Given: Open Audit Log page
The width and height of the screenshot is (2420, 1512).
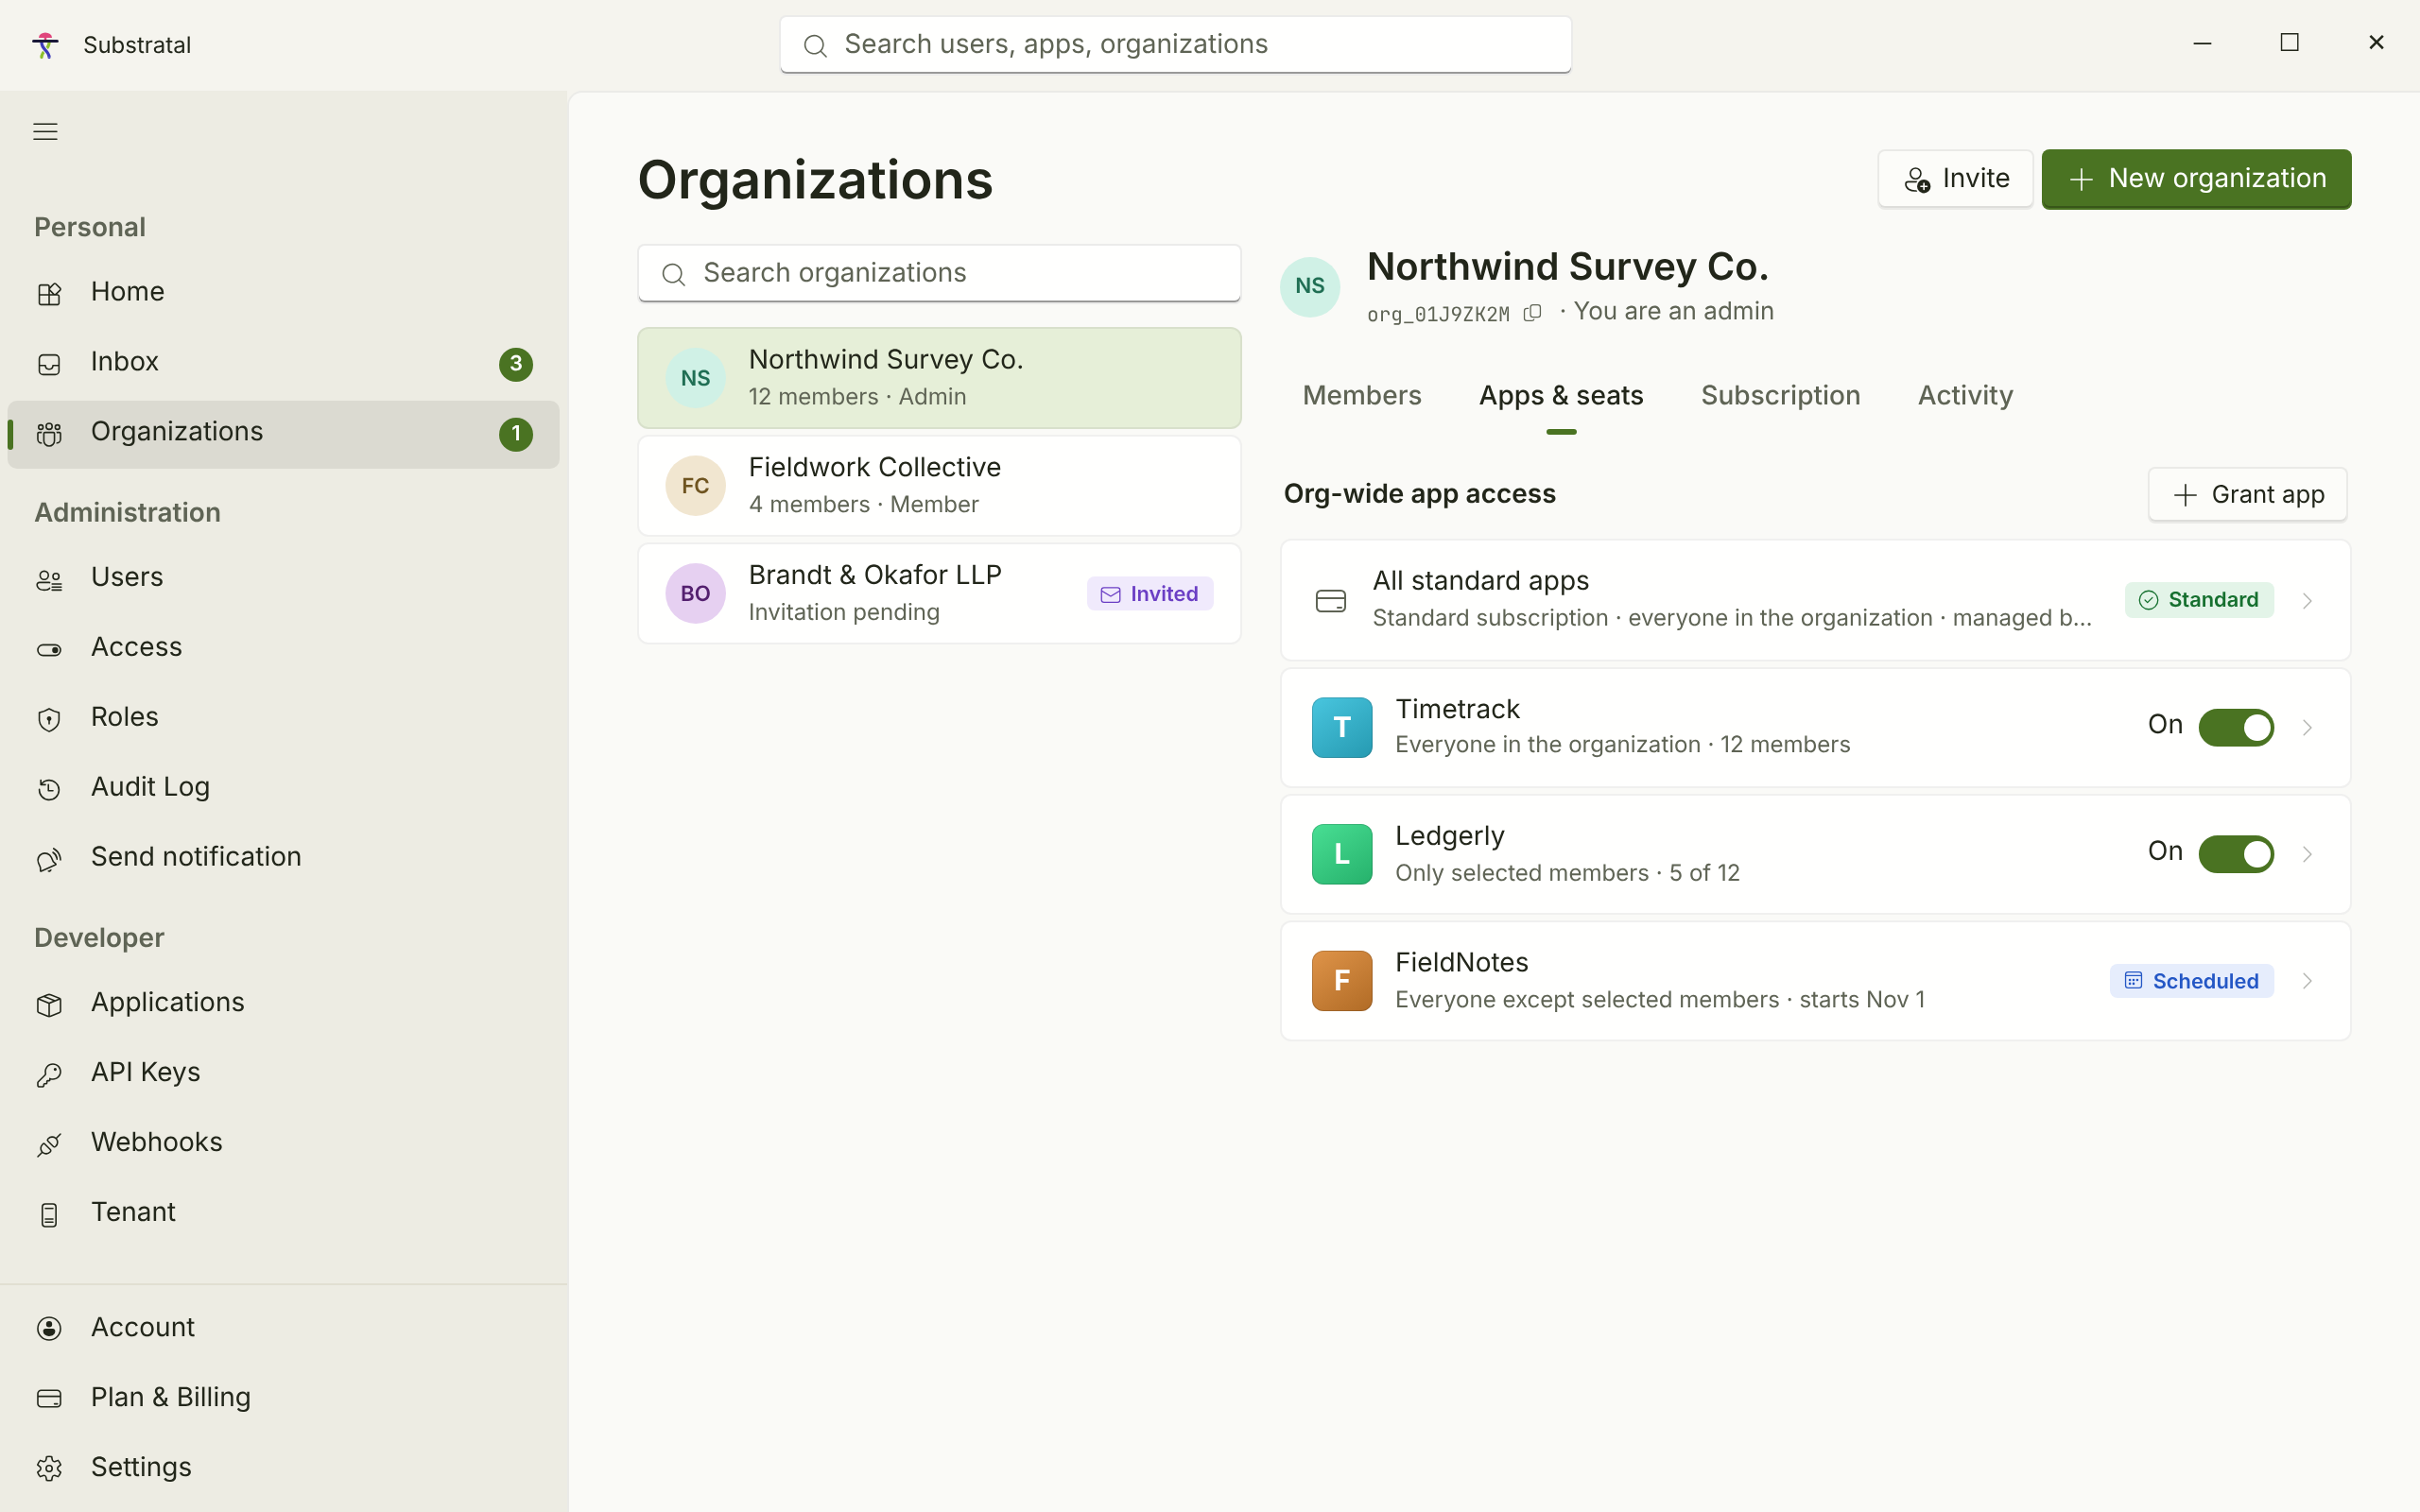Looking at the screenshot, I should [x=283, y=788].
